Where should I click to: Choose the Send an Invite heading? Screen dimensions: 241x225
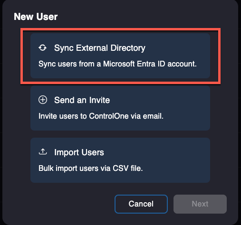(x=82, y=100)
